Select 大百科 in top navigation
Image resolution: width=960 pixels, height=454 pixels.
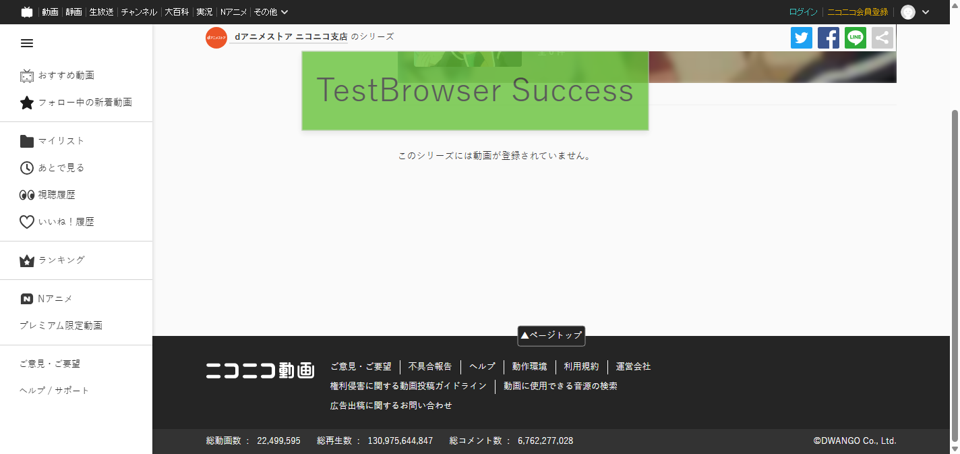point(177,12)
